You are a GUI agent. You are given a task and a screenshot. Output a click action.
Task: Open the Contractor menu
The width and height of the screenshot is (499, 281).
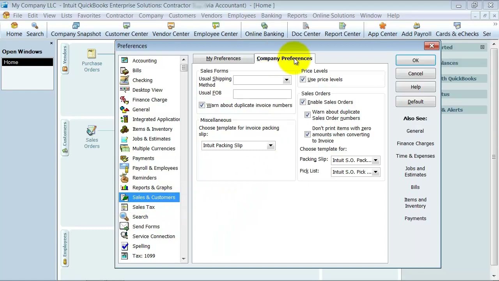[x=120, y=16]
